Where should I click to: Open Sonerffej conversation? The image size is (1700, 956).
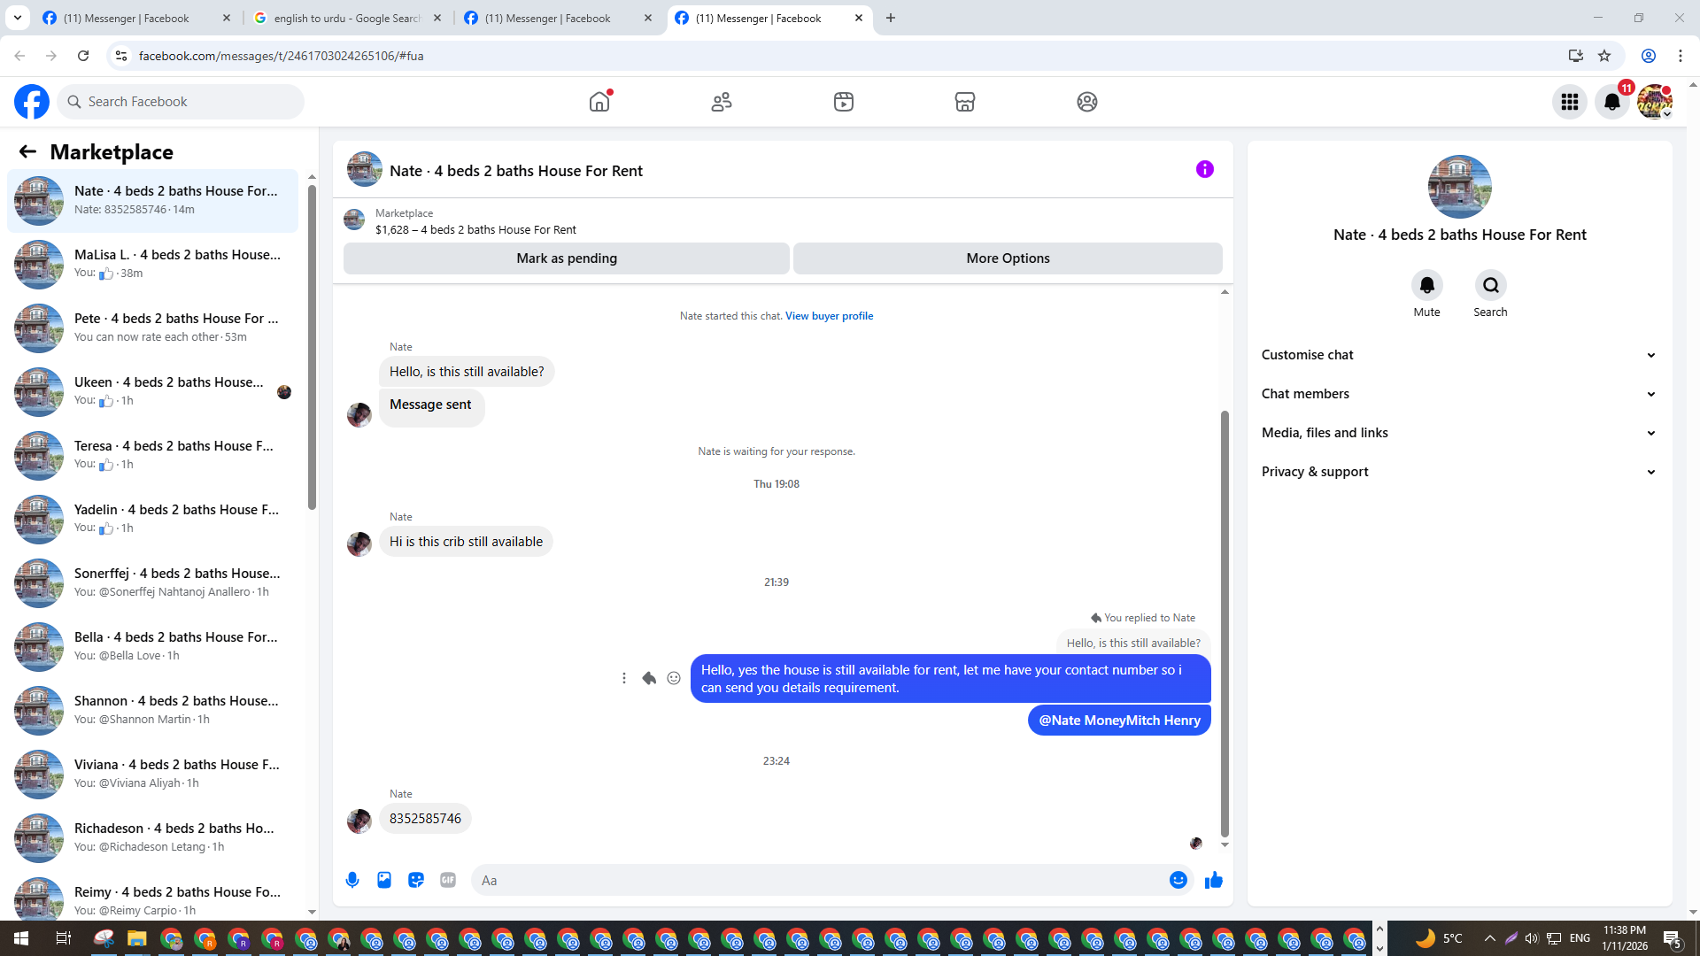click(152, 582)
